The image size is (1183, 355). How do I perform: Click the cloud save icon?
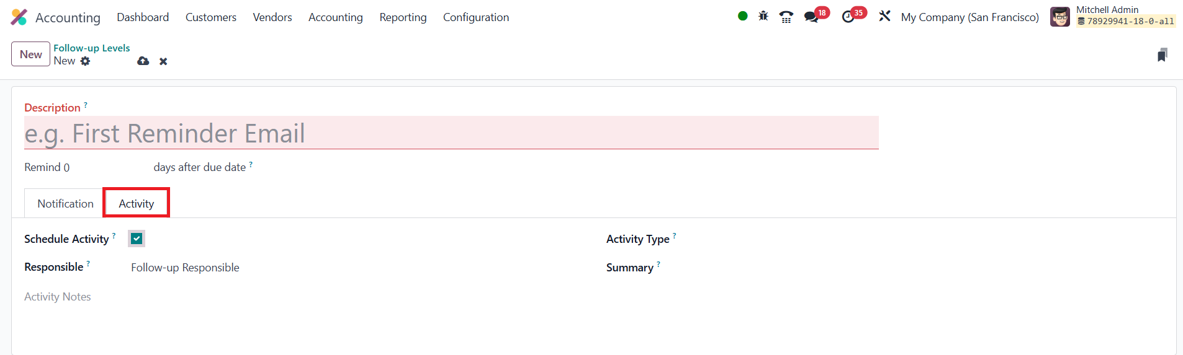pyautogui.click(x=143, y=61)
